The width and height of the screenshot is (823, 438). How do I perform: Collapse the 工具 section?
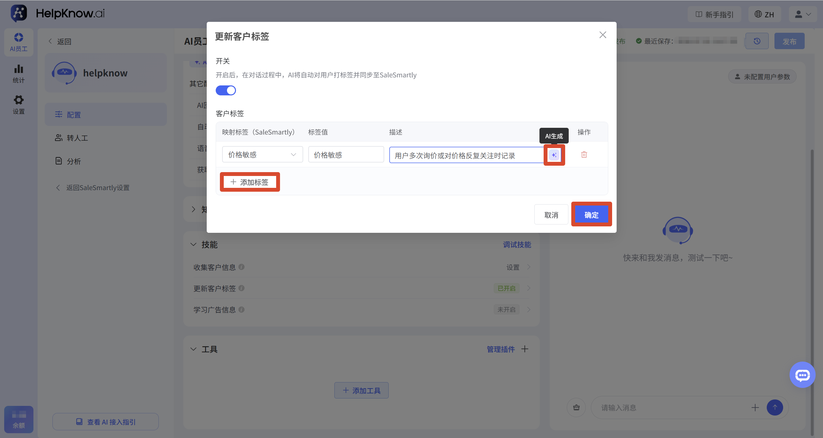193,349
